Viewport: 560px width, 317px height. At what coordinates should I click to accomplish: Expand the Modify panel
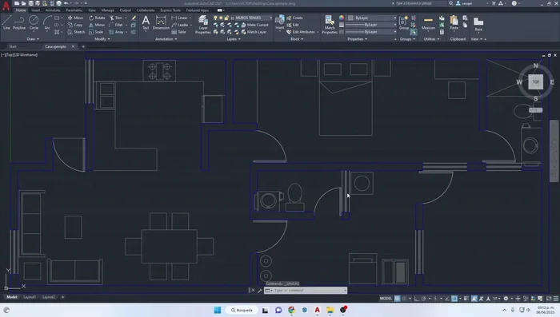[102, 39]
